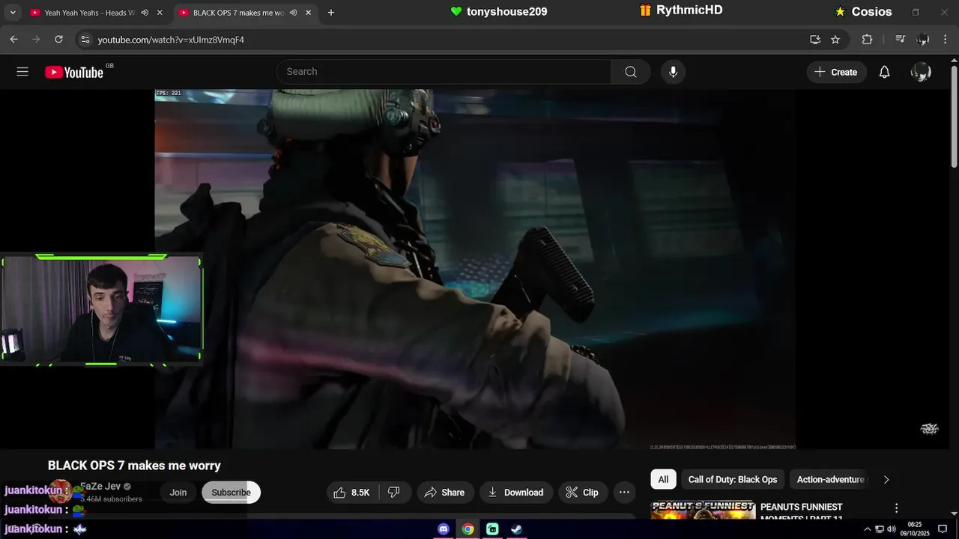Mute the BLACK OPS 7 tab audio
The image size is (959, 539).
[294, 13]
